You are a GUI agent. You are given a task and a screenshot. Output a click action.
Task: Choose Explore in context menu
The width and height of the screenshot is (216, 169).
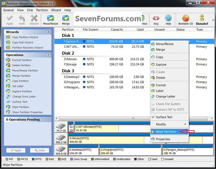[x=169, y=64]
